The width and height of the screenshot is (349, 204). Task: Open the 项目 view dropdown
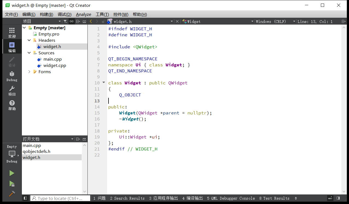click(x=42, y=21)
